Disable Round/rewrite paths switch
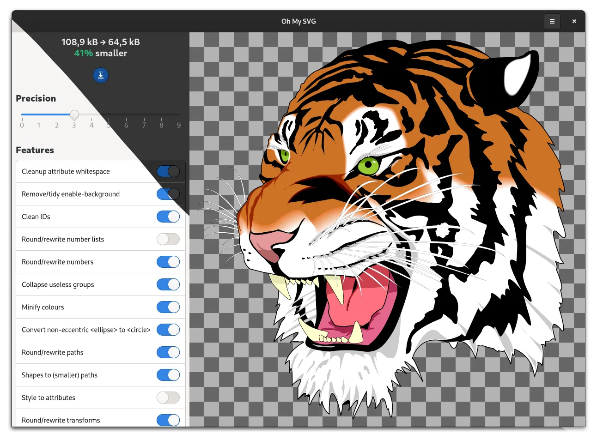The height and width of the screenshot is (440, 597). [x=168, y=352]
